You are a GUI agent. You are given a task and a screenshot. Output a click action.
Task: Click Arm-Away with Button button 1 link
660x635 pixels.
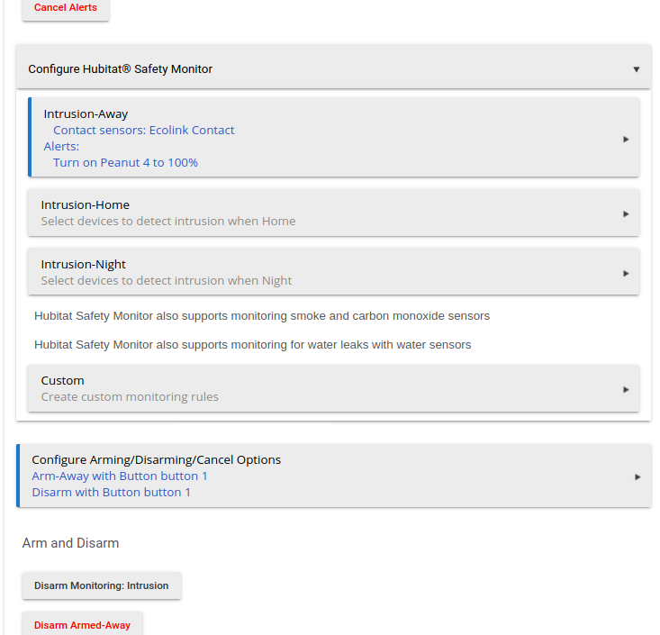[x=120, y=476]
